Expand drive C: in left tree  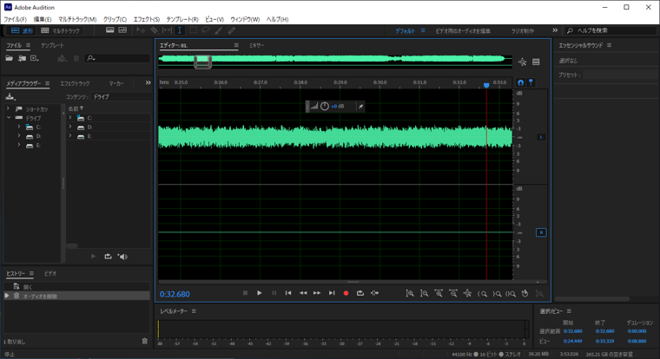tap(19, 127)
